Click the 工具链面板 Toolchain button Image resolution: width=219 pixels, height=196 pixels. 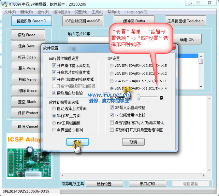(x=185, y=21)
